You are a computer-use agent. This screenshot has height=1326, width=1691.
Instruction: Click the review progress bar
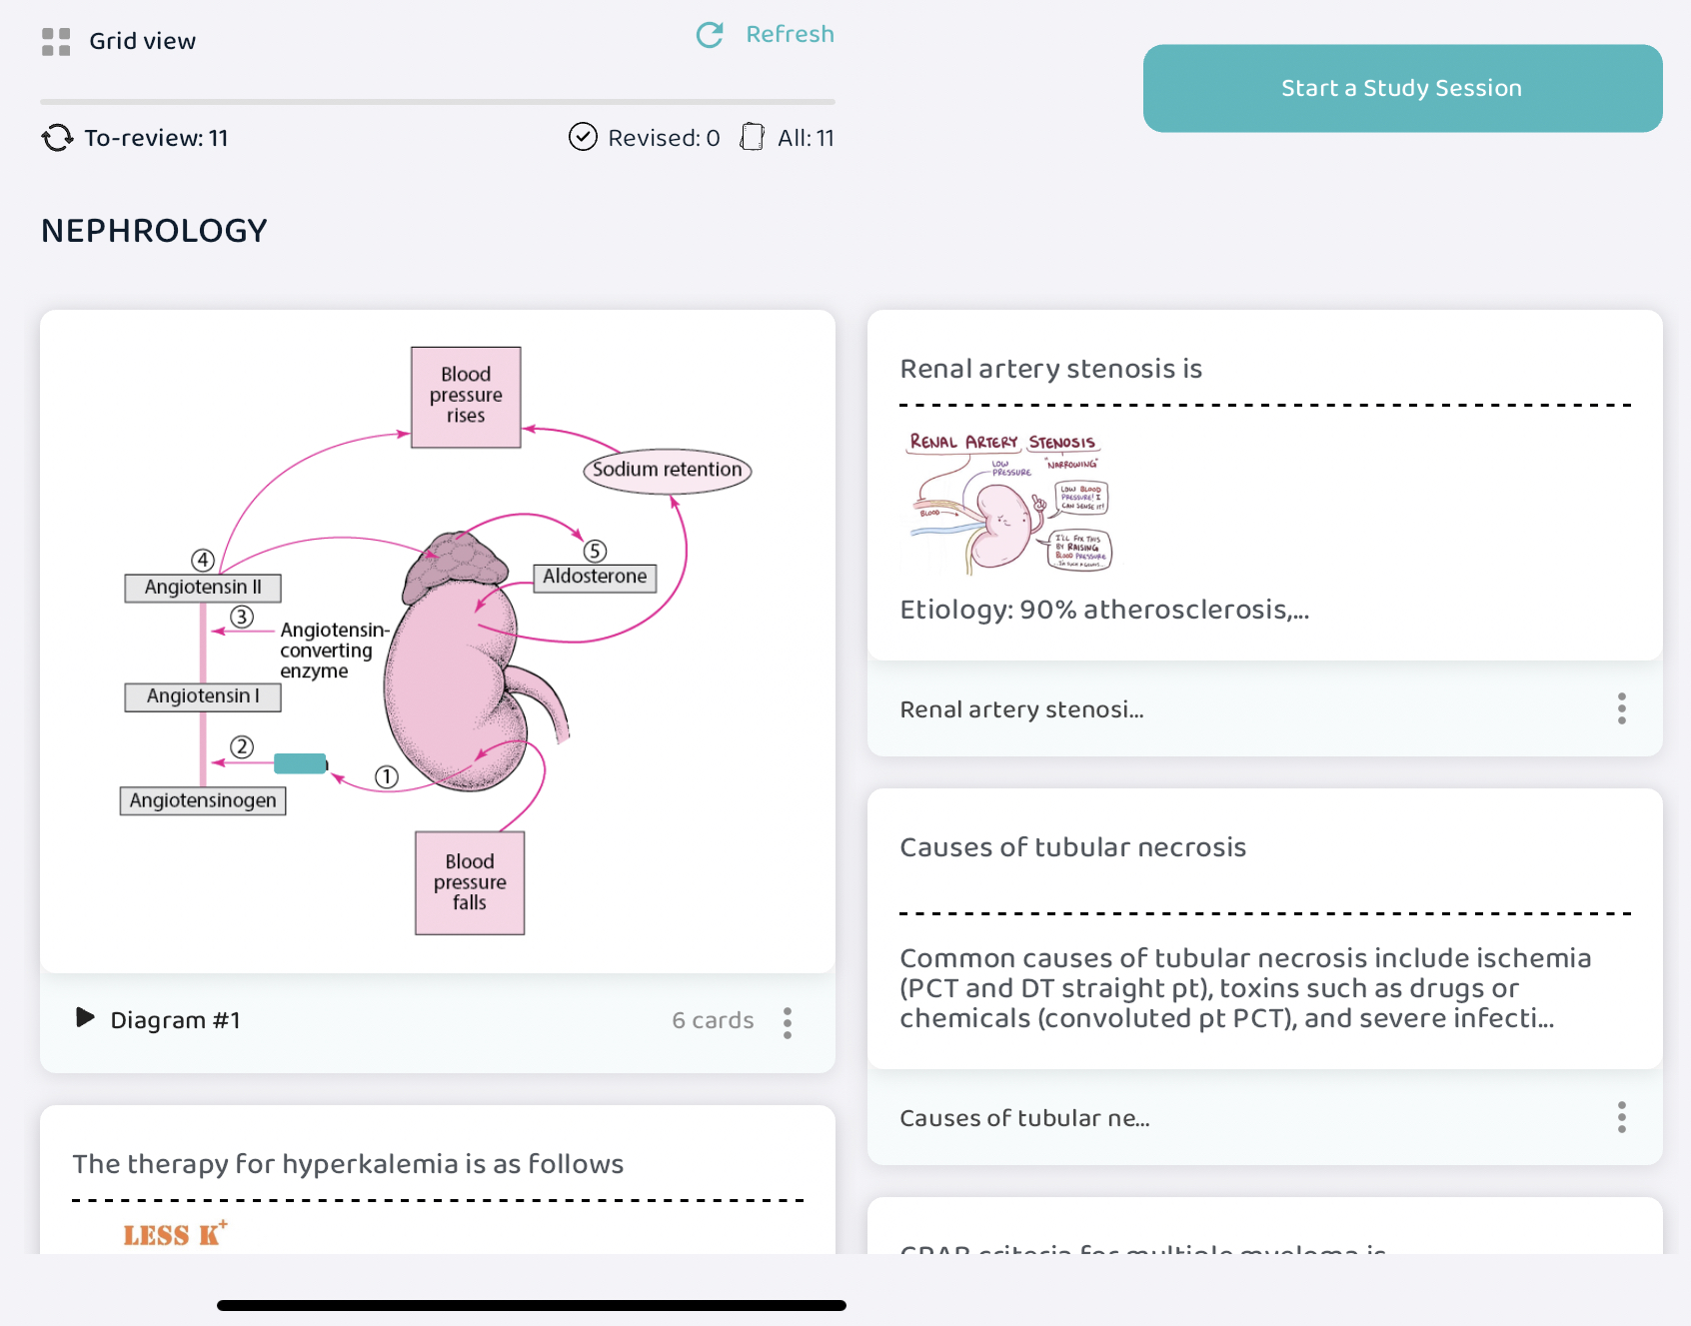438,102
